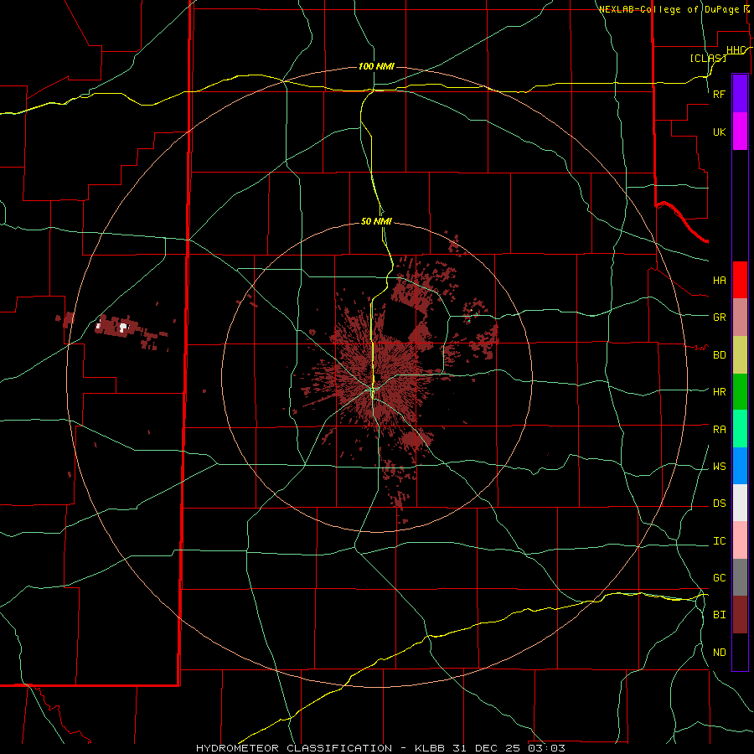This screenshot has width=754, height=754.
Task: Click the 'RA' legend label
Action: [719, 429]
